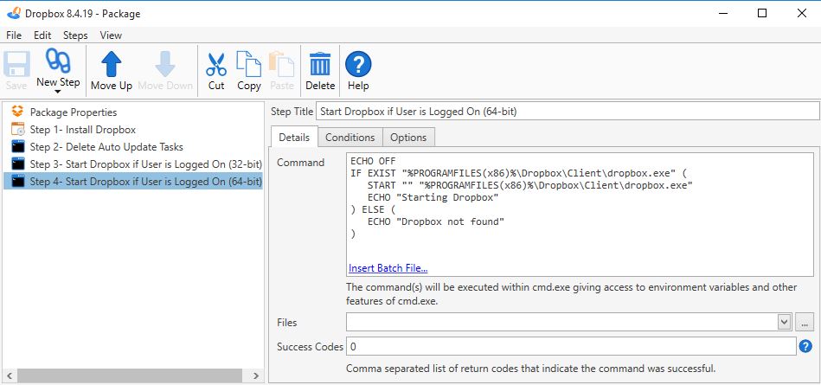The width and height of the screenshot is (821, 385).
Task: Click the Files combo box field
Action: (x=568, y=322)
